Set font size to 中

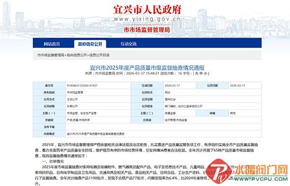click(x=201, y=73)
